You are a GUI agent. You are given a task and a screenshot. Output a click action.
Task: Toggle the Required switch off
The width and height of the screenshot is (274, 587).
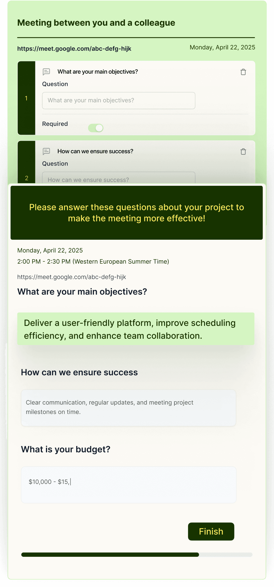(96, 128)
